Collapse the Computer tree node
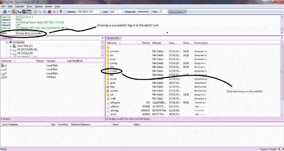 7,42
